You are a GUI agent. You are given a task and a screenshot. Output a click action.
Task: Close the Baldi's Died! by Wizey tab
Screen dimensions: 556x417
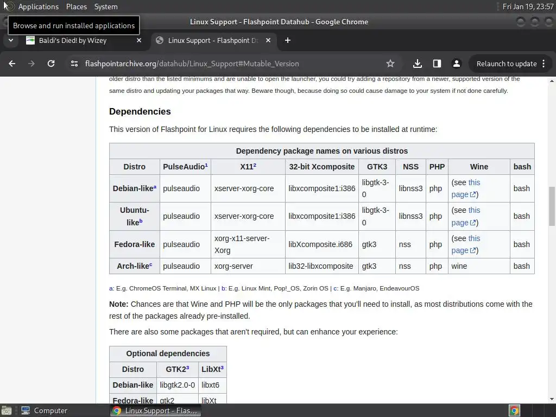click(139, 40)
